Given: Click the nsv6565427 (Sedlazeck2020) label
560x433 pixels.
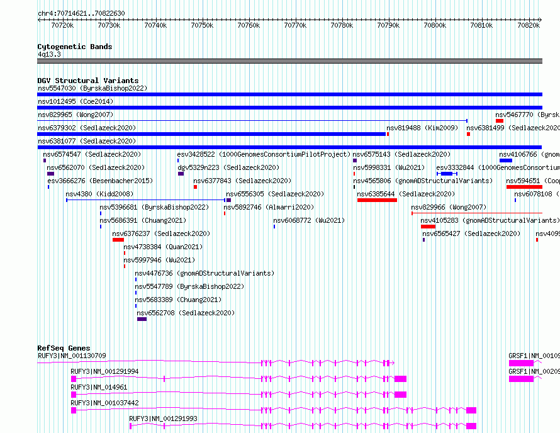Looking at the screenshot, I should point(471,233).
